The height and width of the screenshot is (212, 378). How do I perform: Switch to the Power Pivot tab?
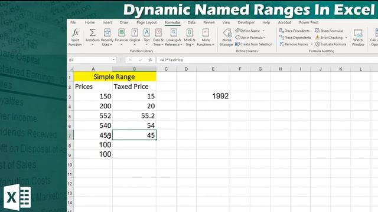tap(309, 22)
